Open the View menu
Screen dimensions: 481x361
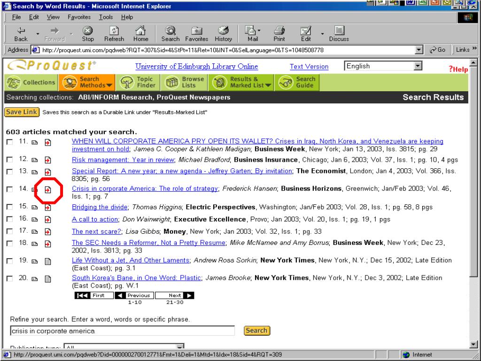tap(53, 17)
